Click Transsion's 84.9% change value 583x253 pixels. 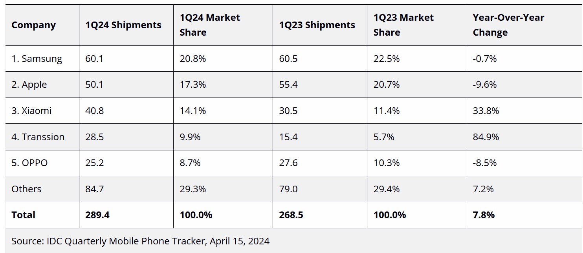(x=486, y=137)
